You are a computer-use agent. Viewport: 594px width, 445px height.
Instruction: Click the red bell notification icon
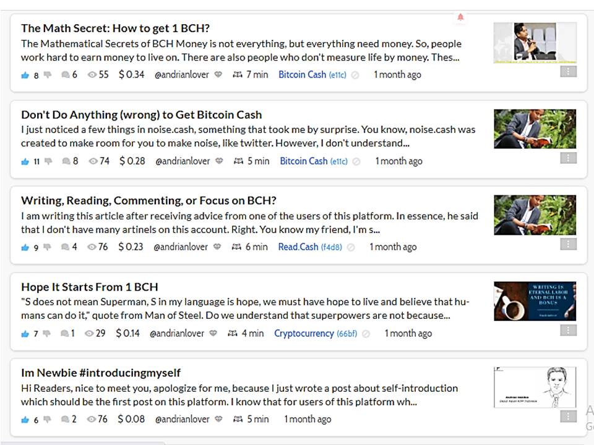[460, 17]
